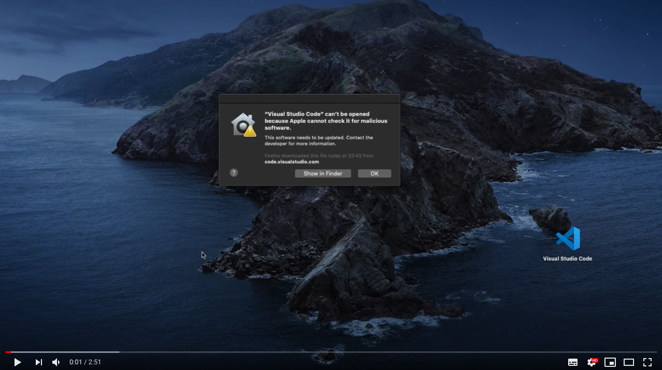This screenshot has height=370, width=662.
Task: Click the code.visualstudio.com text
Action: [292, 162]
